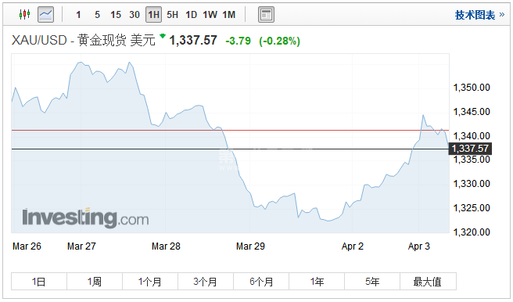Viewport: 513px width, 302px height.
Task: Select the 1周 range tab
Action: 95,282
